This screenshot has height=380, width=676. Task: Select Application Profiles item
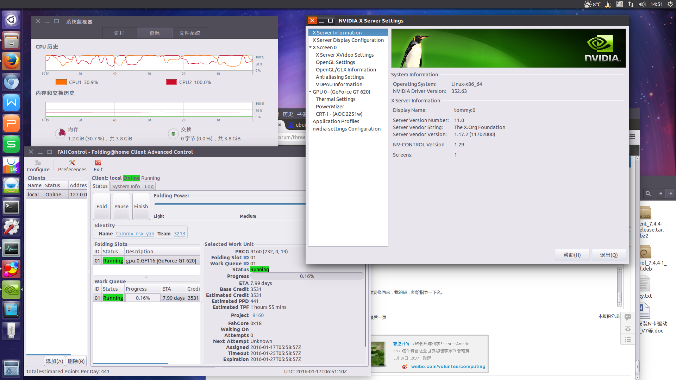point(336,121)
